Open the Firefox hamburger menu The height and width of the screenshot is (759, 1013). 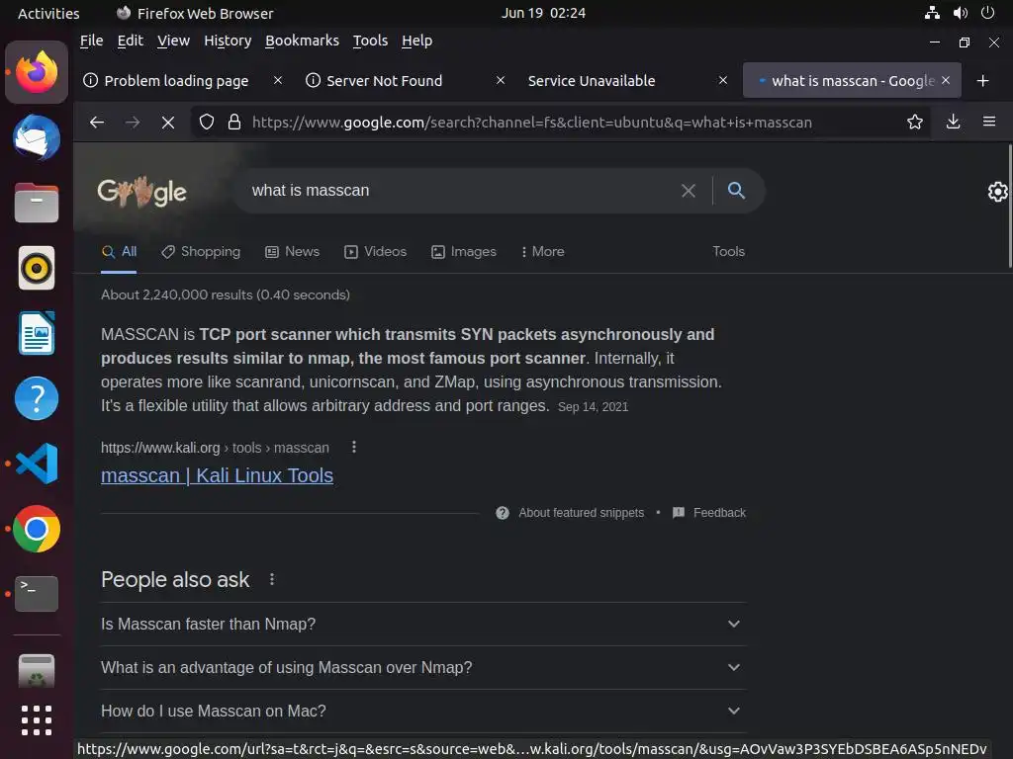[989, 122]
